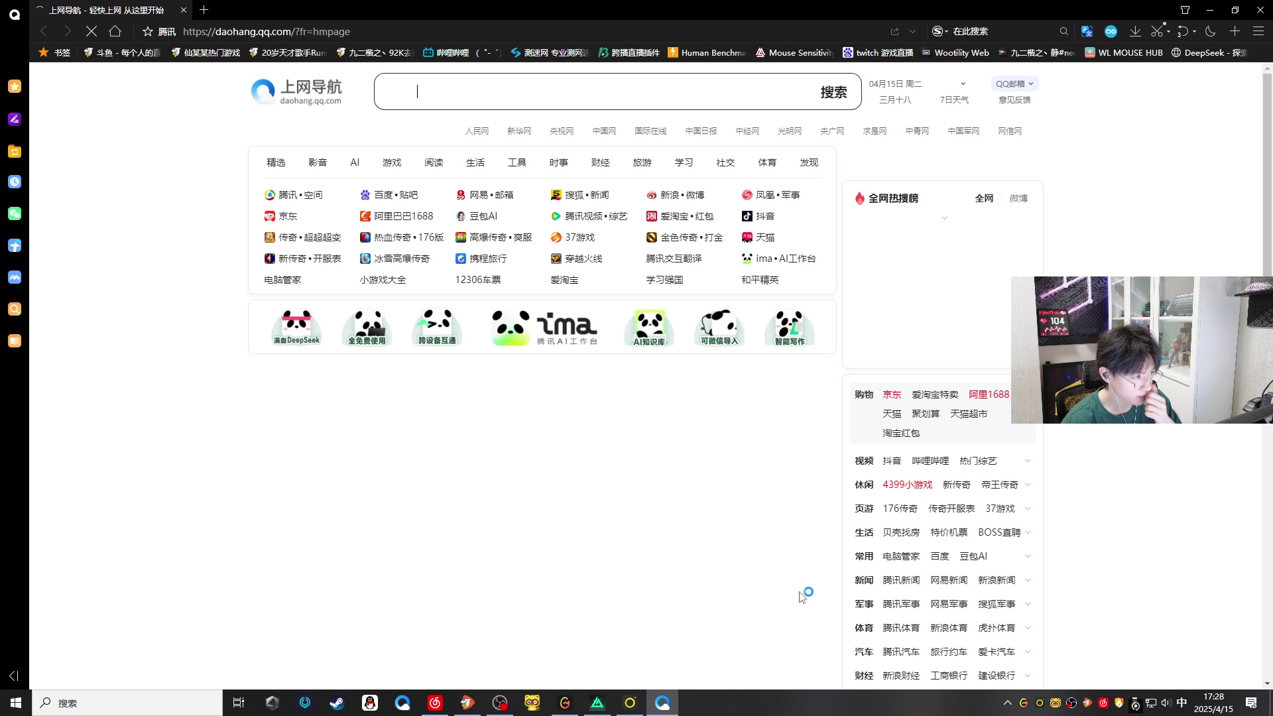Viewport: 1273px width, 716px height.
Task: Open the 腾讯•空间 link
Action: (x=294, y=195)
